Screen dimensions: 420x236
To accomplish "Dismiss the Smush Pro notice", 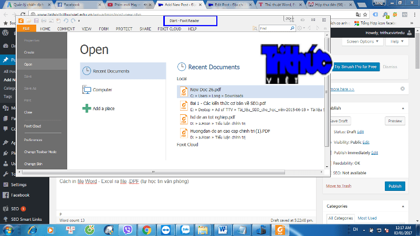I will click(390, 67).
